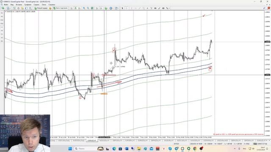
Task: Show the Data Window panel
Action: point(18,8)
